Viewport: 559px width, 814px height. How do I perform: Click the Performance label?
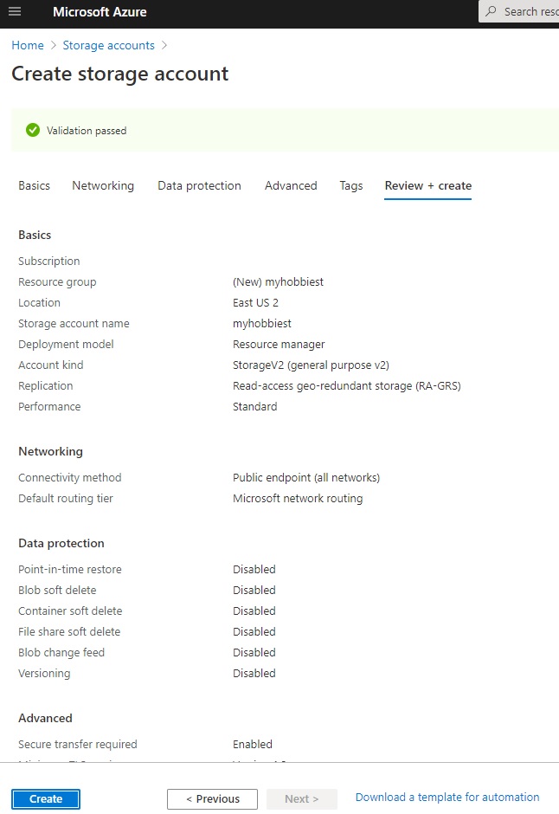pos(49,406)
